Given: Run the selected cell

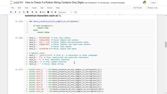Looking at the screenshot, I should point(43,12).
